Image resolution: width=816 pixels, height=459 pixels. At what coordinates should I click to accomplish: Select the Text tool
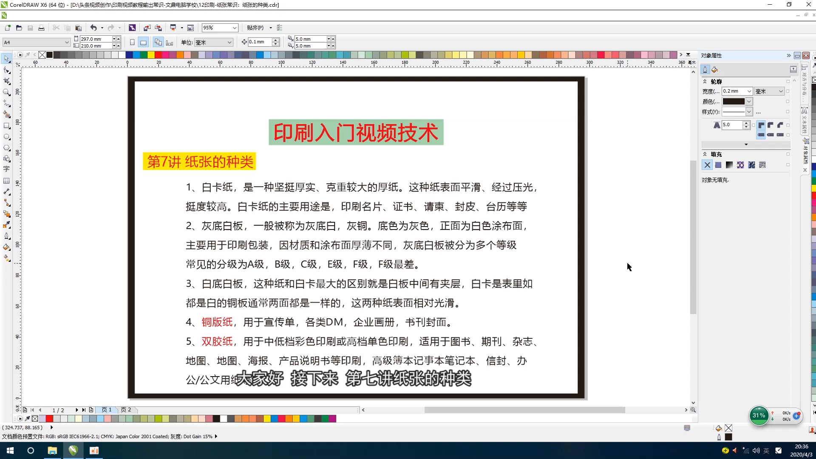6,169
